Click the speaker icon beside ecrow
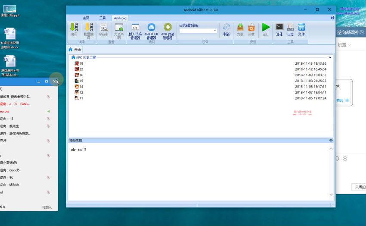This screenshot has height=226, width=366. [48, 111]
